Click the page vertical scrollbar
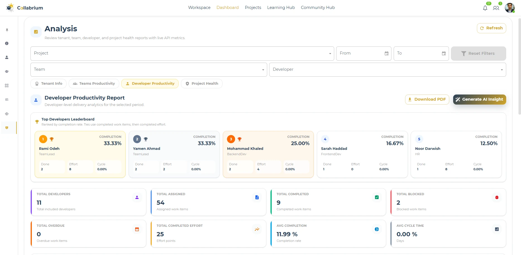 519,67
